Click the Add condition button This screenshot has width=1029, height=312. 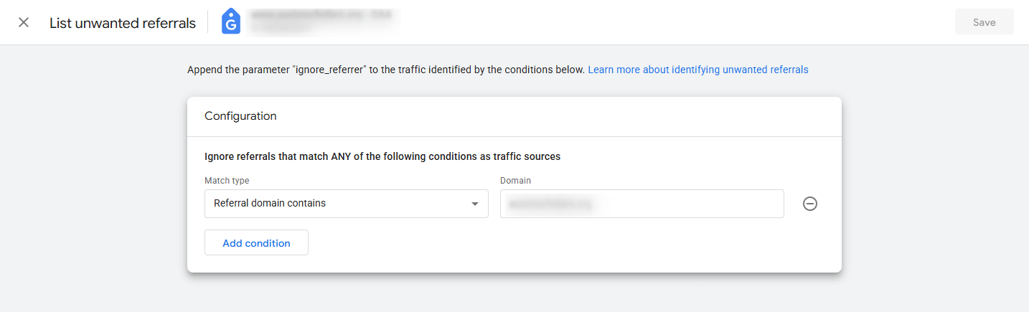point(256,243)
